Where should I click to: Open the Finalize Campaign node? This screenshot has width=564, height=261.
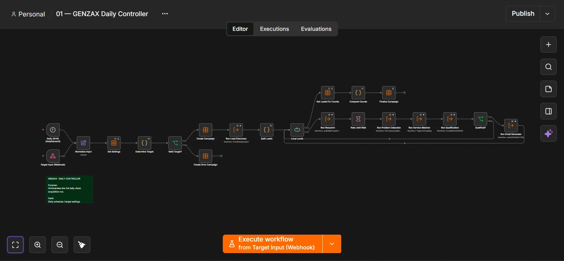389,93
